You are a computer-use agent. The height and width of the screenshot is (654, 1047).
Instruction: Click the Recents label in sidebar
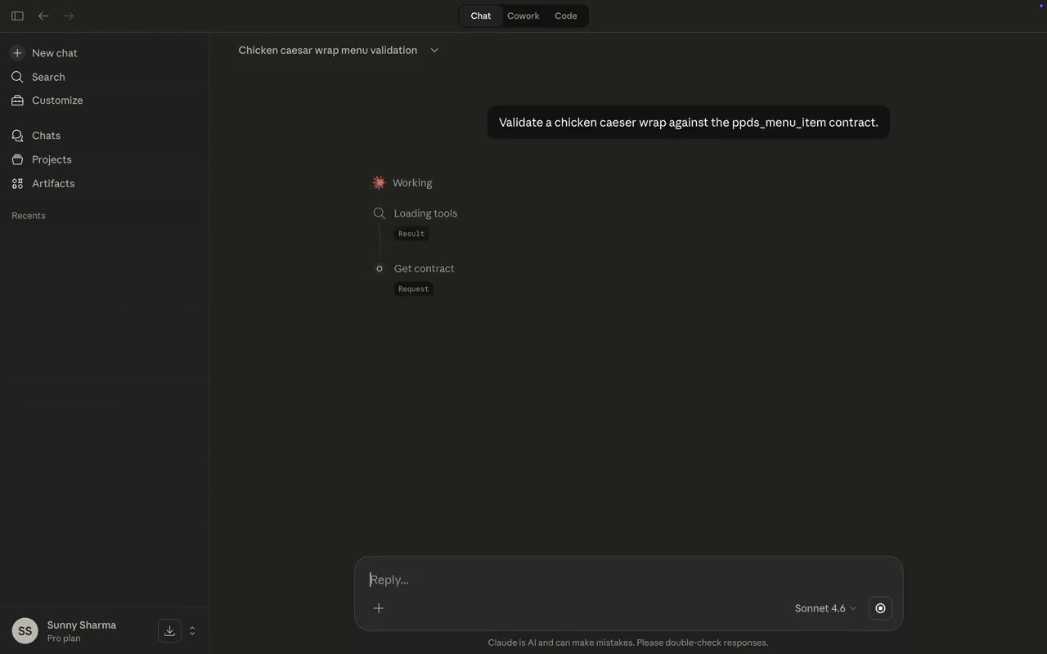pos(29,216)
